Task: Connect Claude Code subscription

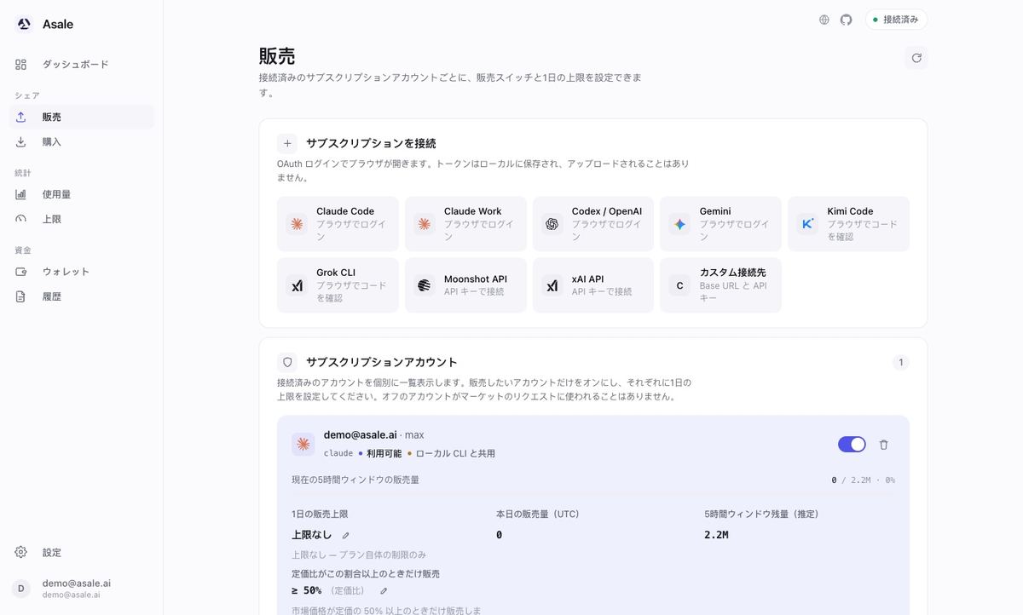Action: point(338,224)
